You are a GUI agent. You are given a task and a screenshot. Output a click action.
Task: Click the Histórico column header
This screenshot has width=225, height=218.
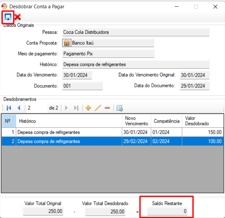(69, 121)
